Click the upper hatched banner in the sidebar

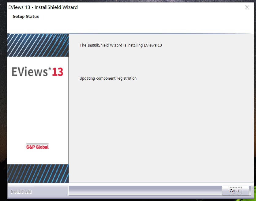point(38,45)
